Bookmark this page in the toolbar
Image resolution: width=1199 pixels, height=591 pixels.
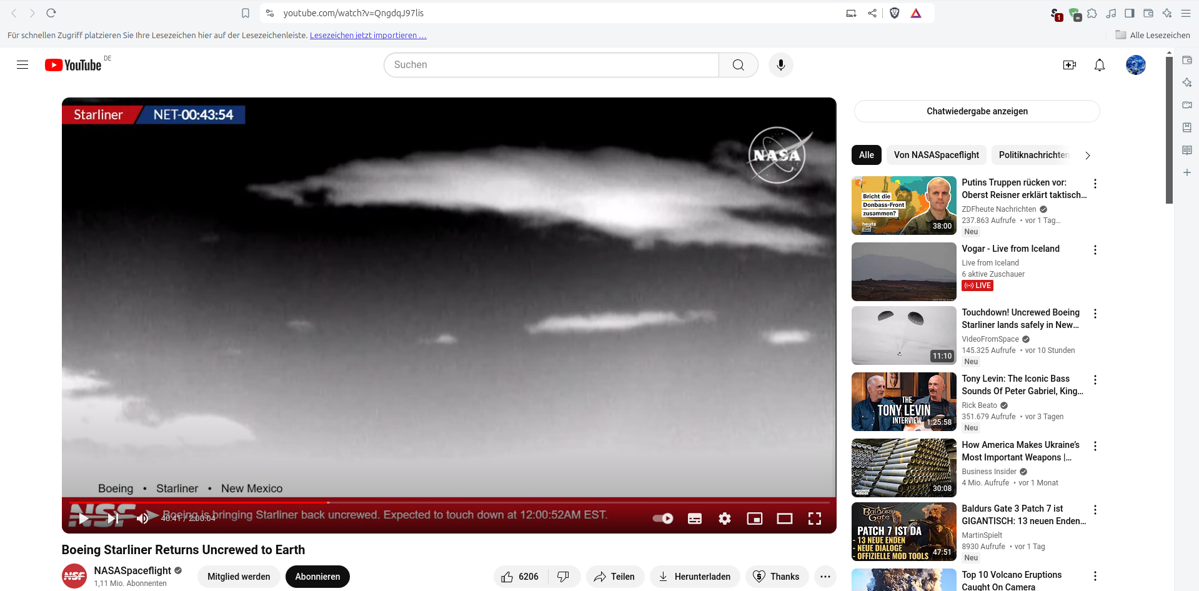pos(246,13)
